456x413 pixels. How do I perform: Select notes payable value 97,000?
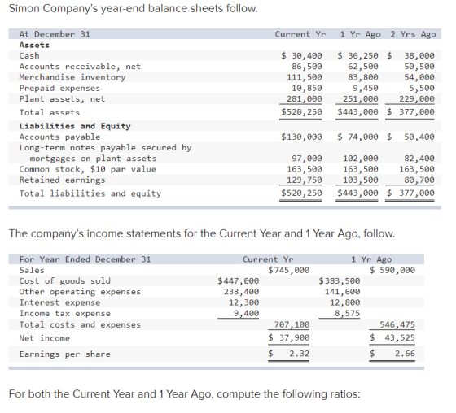point(307,159)
